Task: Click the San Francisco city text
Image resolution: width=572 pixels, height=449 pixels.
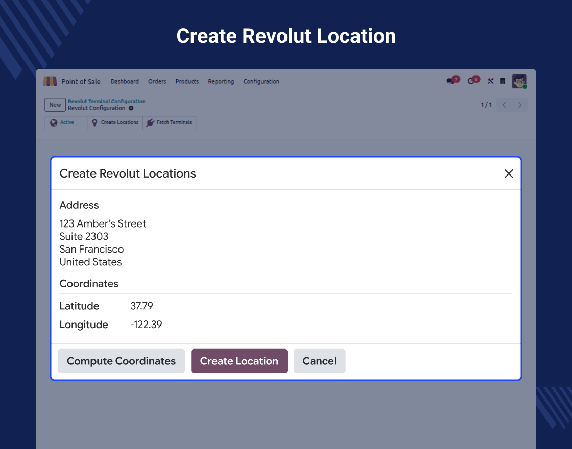Action: [x=91, y=250]
